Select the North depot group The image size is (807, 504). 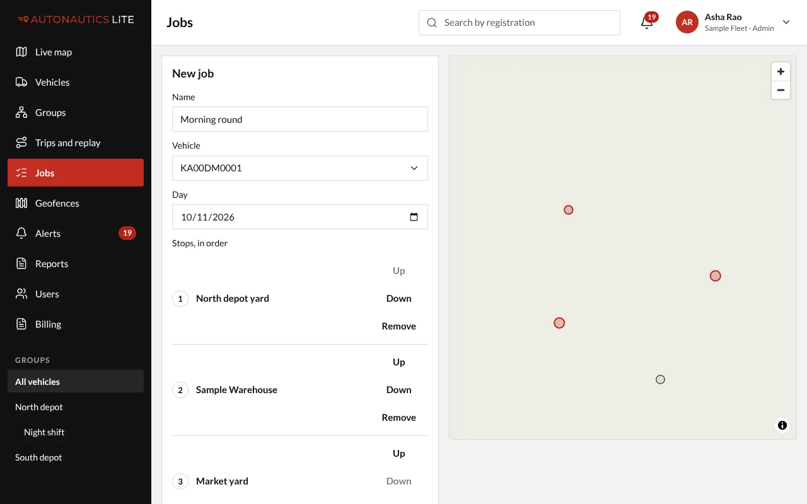tap(76, 407)
